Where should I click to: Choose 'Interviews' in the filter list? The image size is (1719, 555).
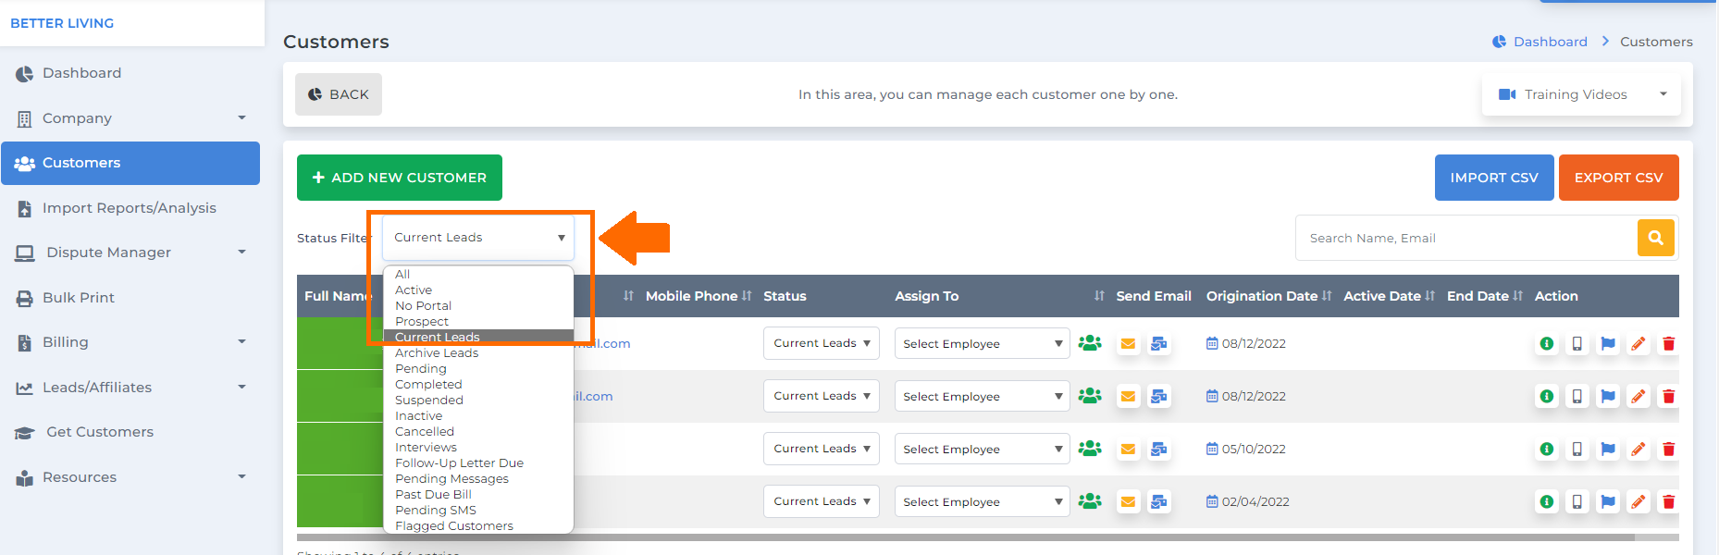478,448
